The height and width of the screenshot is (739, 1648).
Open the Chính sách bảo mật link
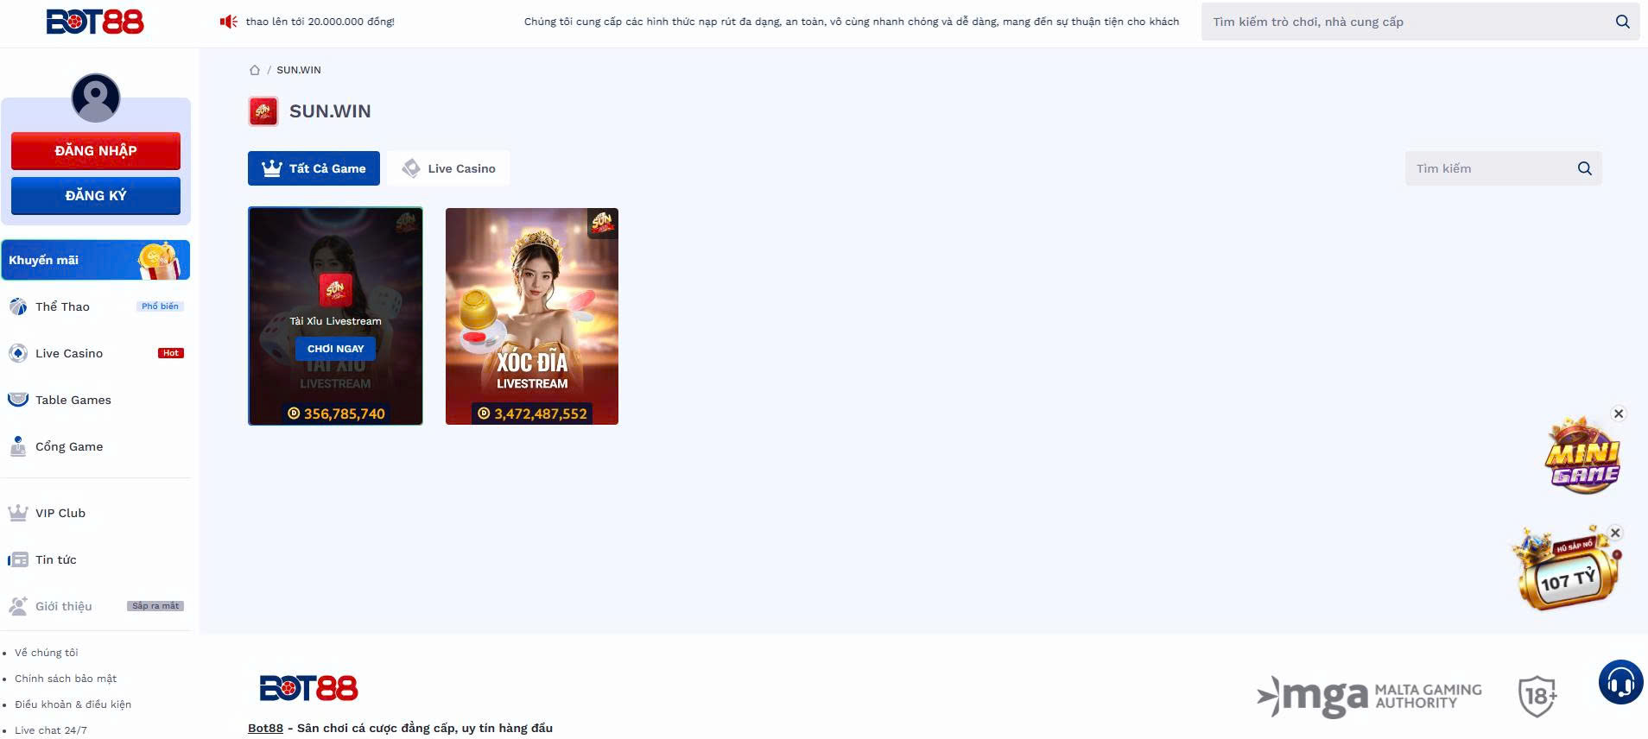(66, 679)
